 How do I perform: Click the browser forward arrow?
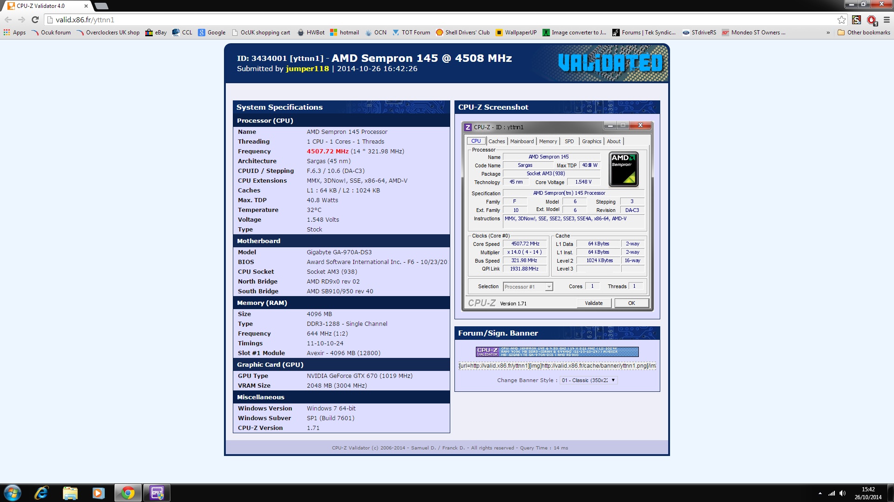[x=21, y=20]
